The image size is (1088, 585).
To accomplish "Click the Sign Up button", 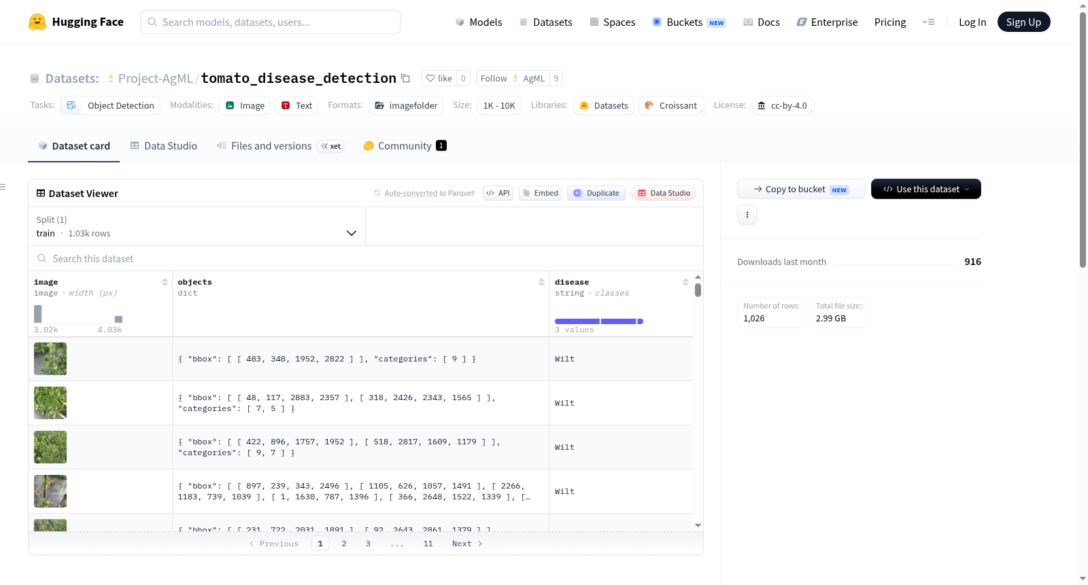I will 1023,22.
